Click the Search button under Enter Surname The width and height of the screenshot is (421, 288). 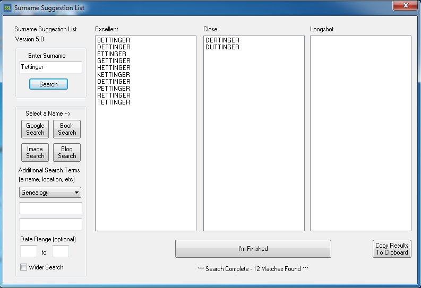click(48, 84)
